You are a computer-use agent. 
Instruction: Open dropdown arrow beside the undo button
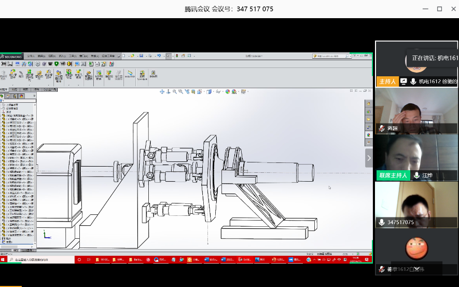[163, 56]
